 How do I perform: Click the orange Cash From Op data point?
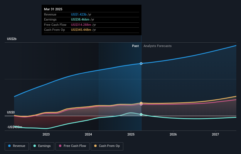(141, 103)
